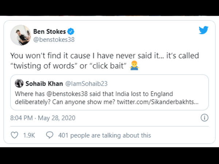Viewport: 219px width, 164px height.
Task: Click the reply speech bubble icon
Action: [x=50, y=135]
